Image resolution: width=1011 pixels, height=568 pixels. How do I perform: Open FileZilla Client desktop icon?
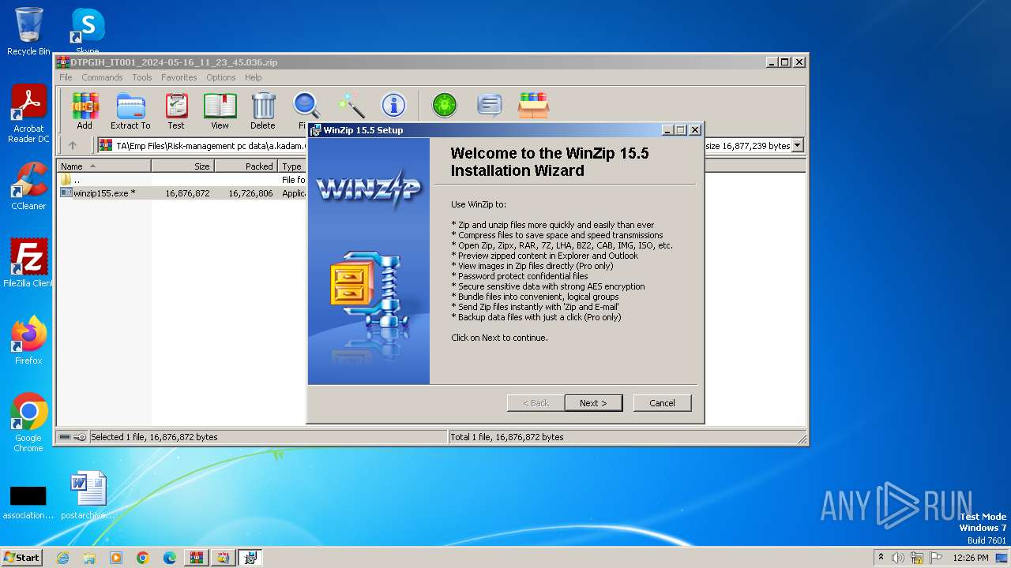[28, 263]
